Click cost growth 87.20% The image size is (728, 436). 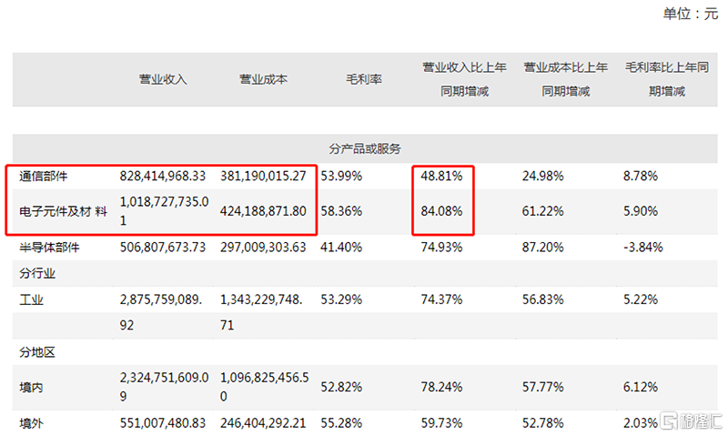(542, 247)
